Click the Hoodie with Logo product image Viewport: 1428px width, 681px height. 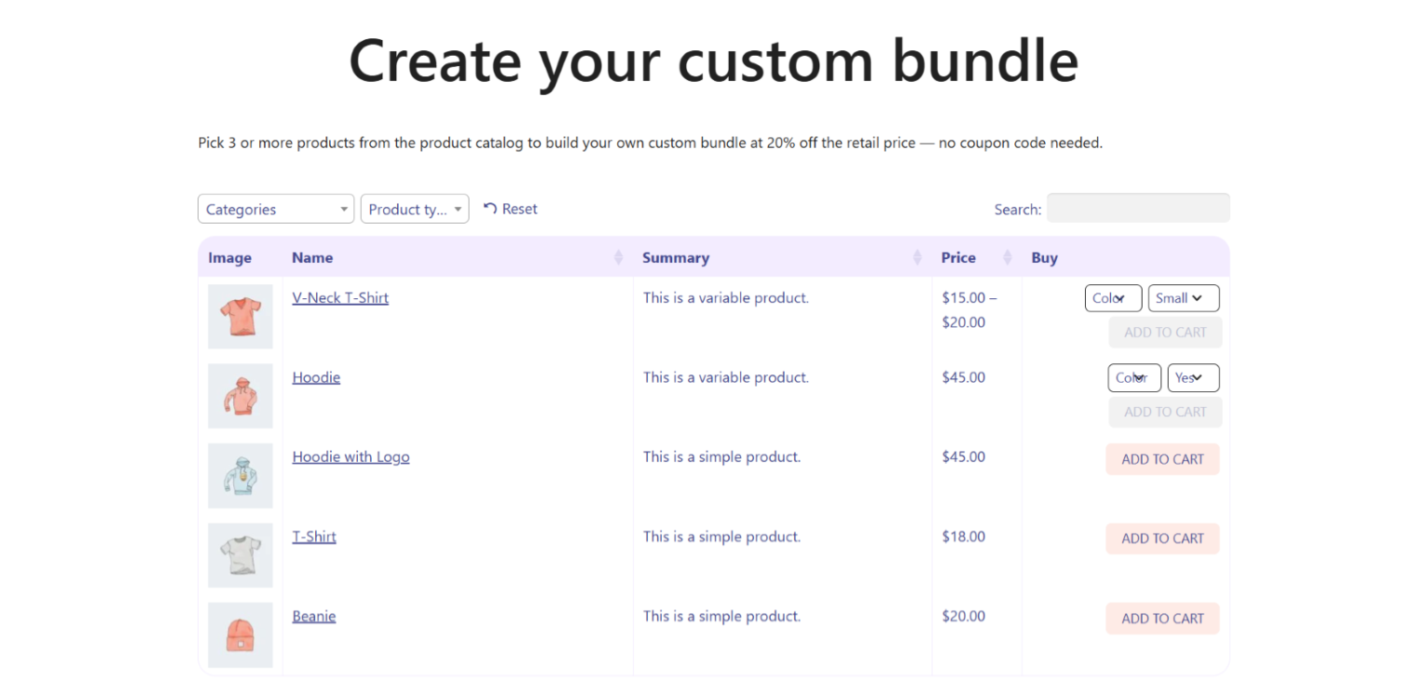tap(240, 476)
